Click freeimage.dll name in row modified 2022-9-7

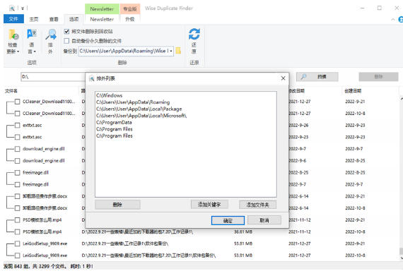point(35,184)
